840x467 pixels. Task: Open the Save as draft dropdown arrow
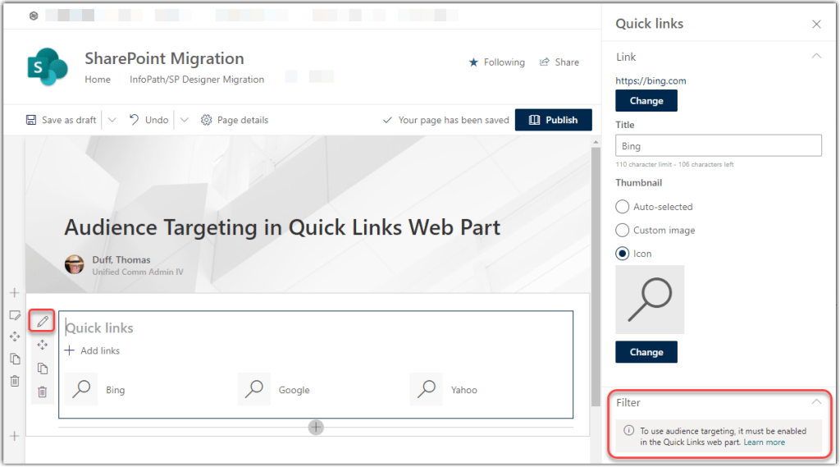pos(112,120)
